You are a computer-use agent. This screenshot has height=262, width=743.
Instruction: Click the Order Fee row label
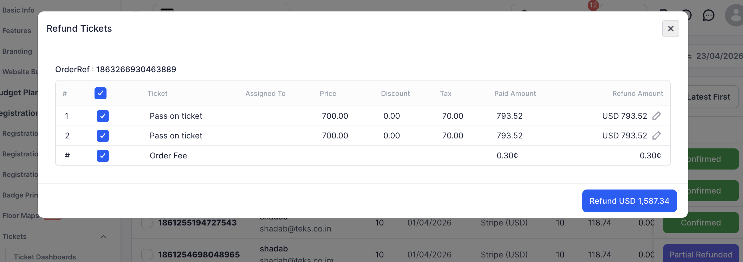(168, 156)
